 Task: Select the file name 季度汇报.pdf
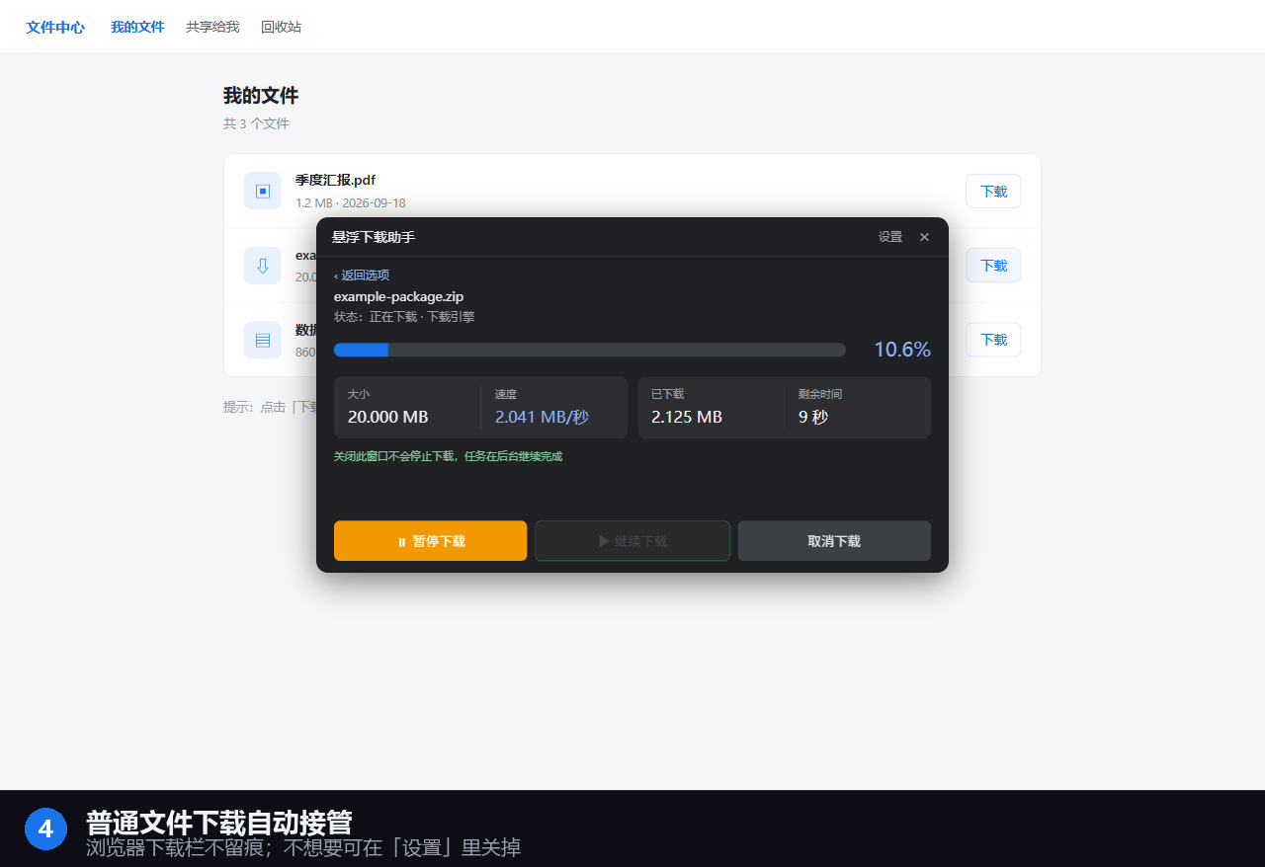pos(335,180)
